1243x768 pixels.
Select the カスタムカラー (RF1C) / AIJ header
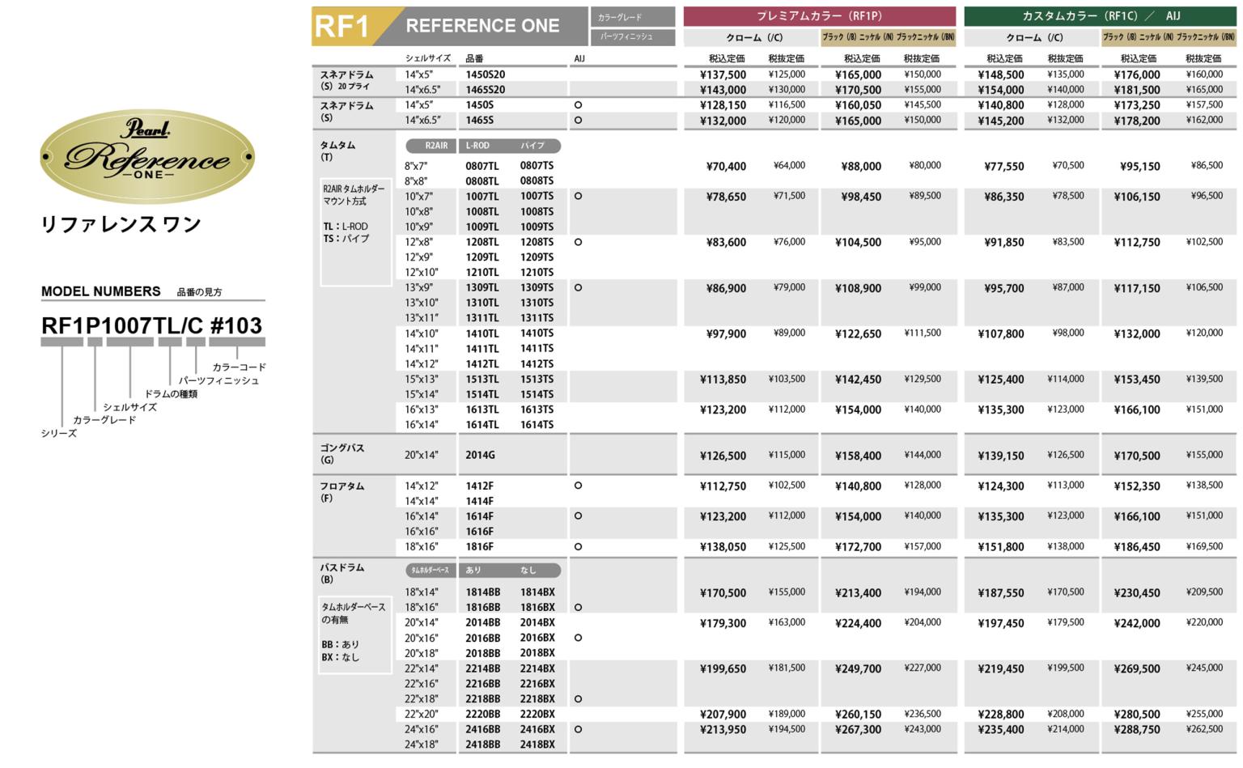[x=1101, y=15]
